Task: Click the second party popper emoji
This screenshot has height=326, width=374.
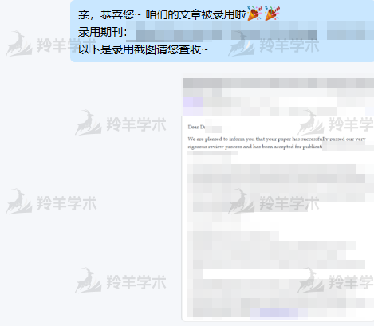Action: [272, 13]
